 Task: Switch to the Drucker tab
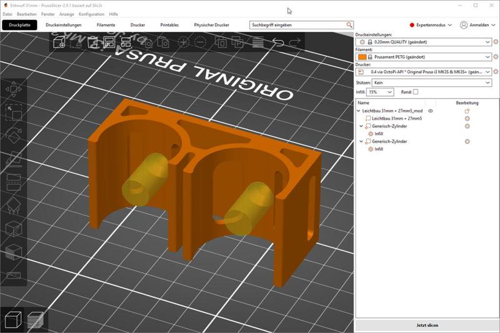(x=137, y=25)
